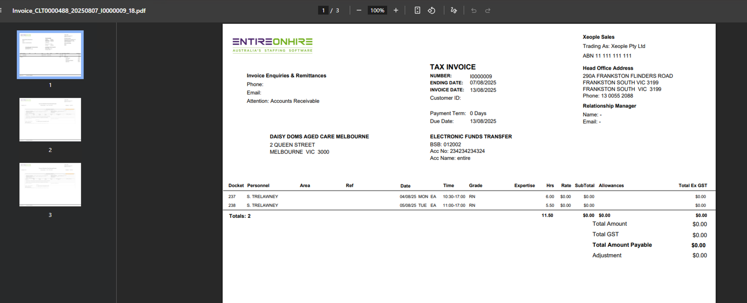
Task: Open the page 2 thumbnail
Action: [50, 119]
